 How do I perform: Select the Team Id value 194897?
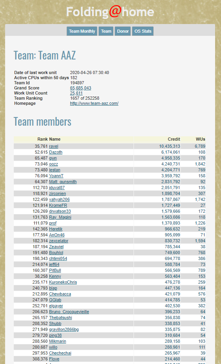tap(77, 83)
